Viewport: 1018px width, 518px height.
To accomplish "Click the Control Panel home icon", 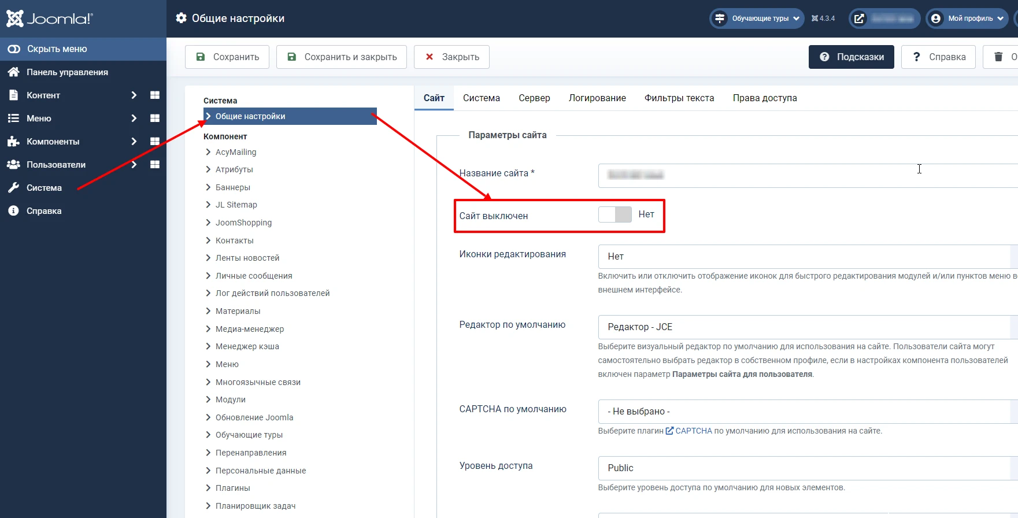I will [x=13, y=72].
